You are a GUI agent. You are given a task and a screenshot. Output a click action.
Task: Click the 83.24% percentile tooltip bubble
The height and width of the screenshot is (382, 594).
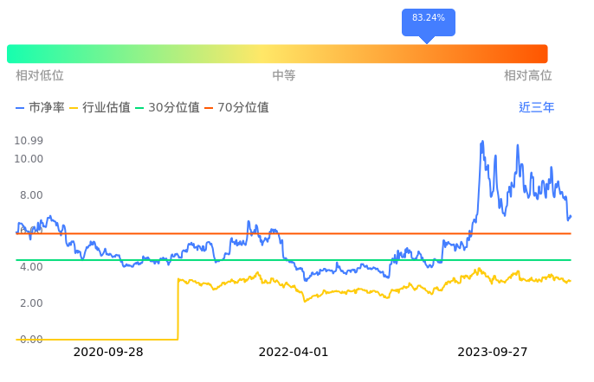[x=428, y=18]
